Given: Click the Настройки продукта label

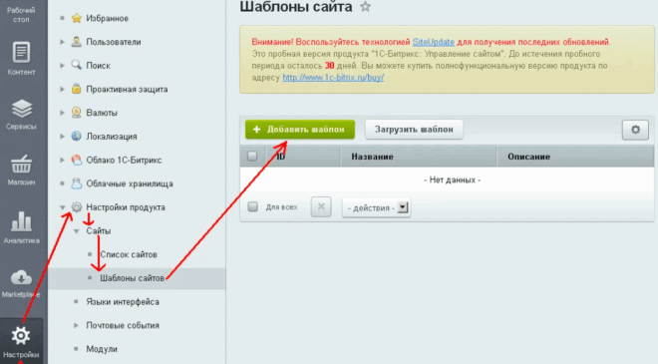Looking at the screenshot, I should pos(126,207).
